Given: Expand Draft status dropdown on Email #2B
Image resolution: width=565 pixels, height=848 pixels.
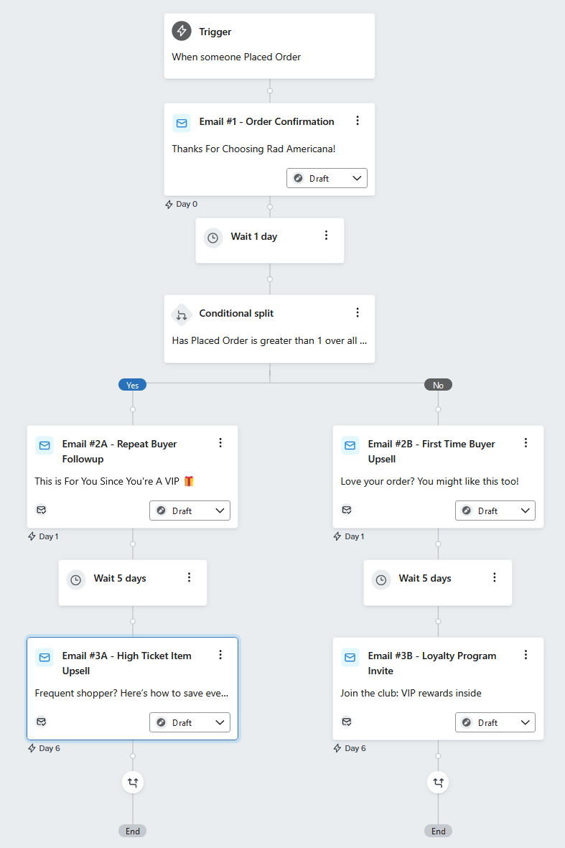Looking at the screenshot, I should coord(495,511).
